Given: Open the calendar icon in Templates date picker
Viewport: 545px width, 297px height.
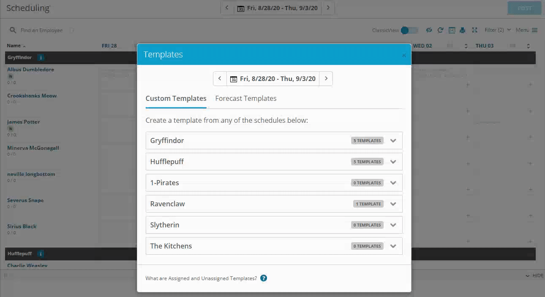Looking at the screenshot, I should click(233, 79).
